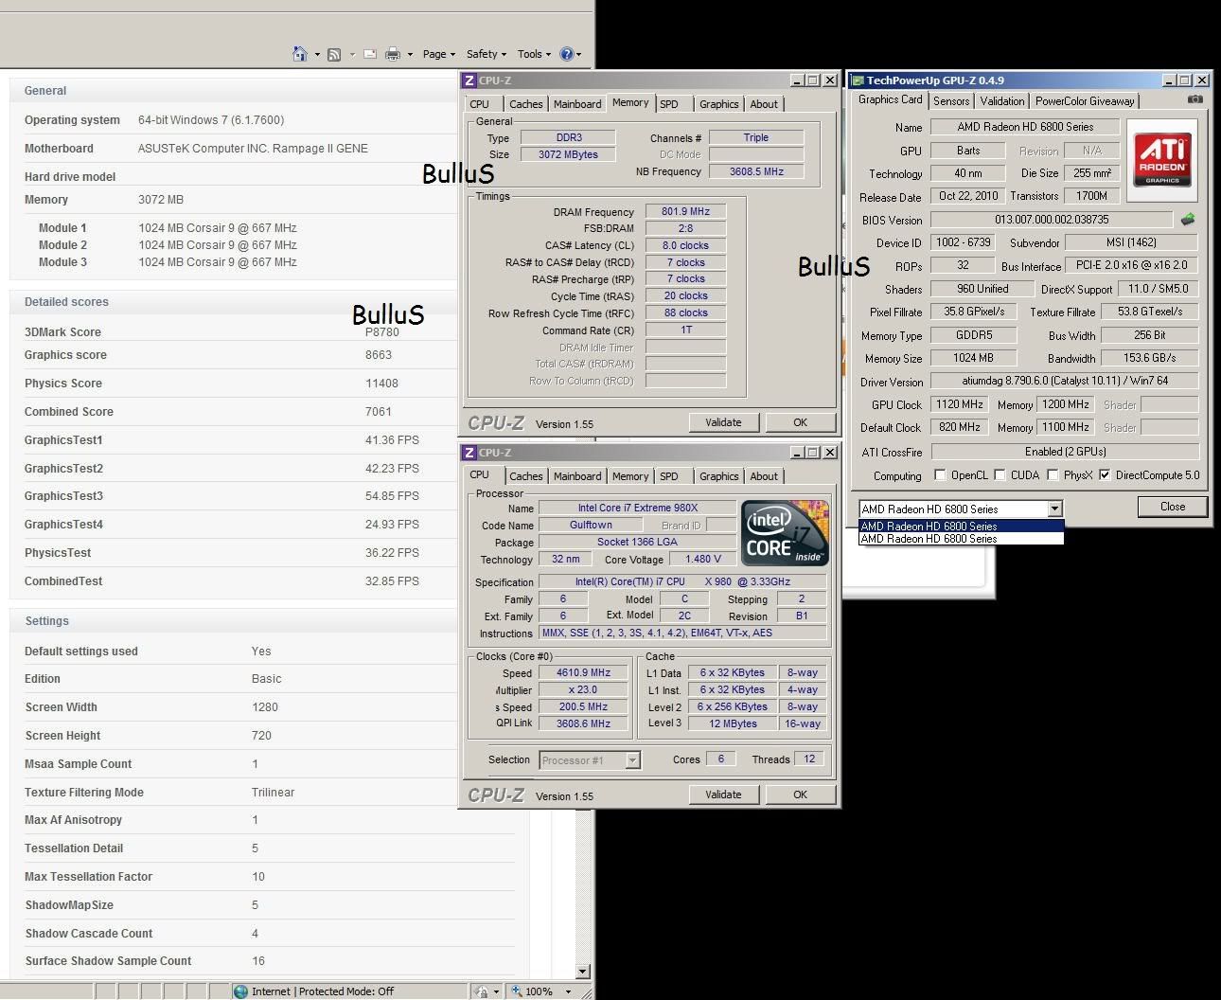The image size is (1221, 1000).
Task: Click the Physics Score 11408 value
Action: [381, 384]
